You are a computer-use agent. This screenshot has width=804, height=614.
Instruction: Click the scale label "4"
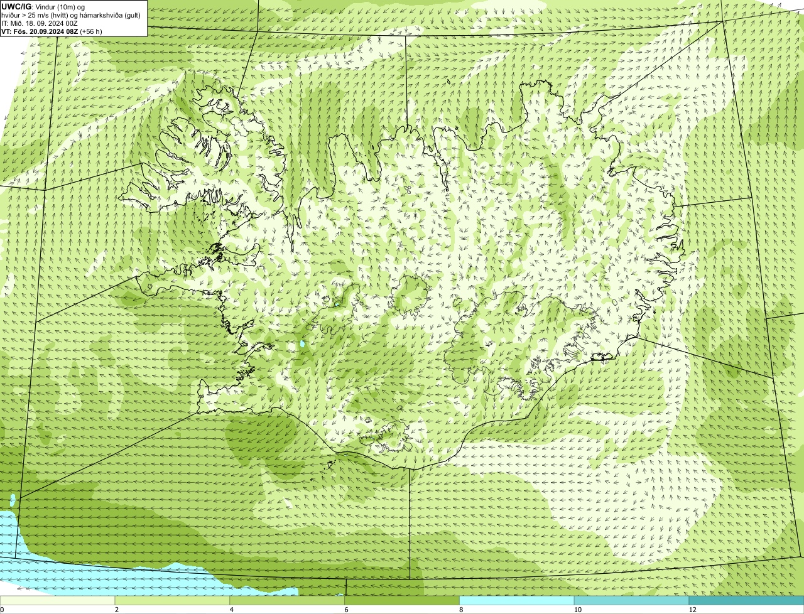pos(232,610)
